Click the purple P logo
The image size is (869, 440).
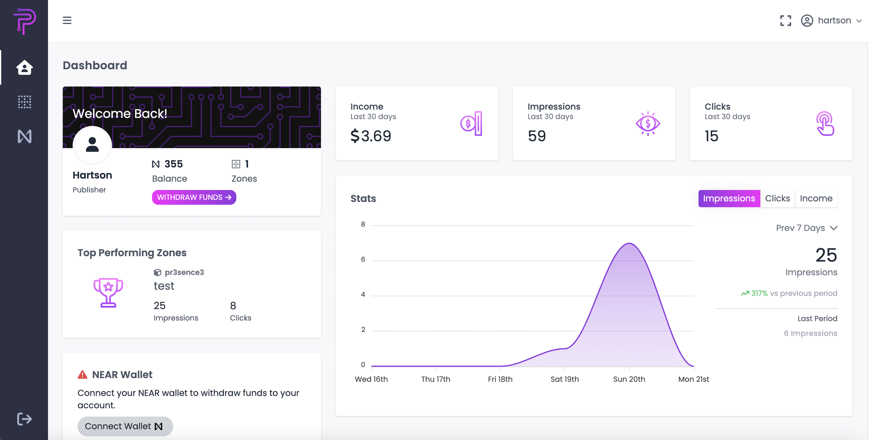point(24,21)
